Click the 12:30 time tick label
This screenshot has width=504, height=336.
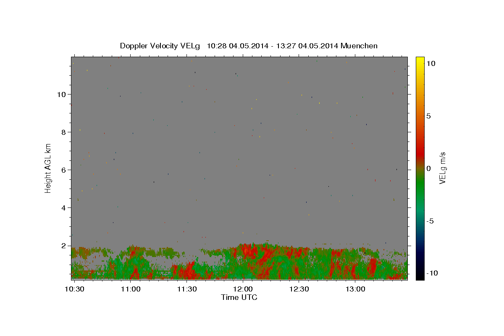(x=299, y=289)
